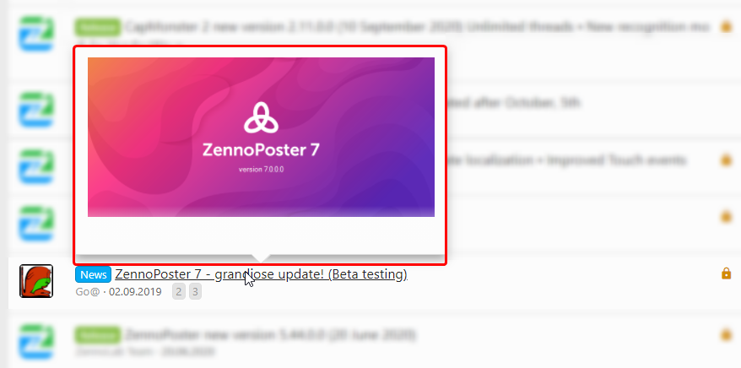This screenshot has width=741, height=368.
Task: Open the CapMonster 2 version 2.11.0.0 thread
Action: pos(417,28)
